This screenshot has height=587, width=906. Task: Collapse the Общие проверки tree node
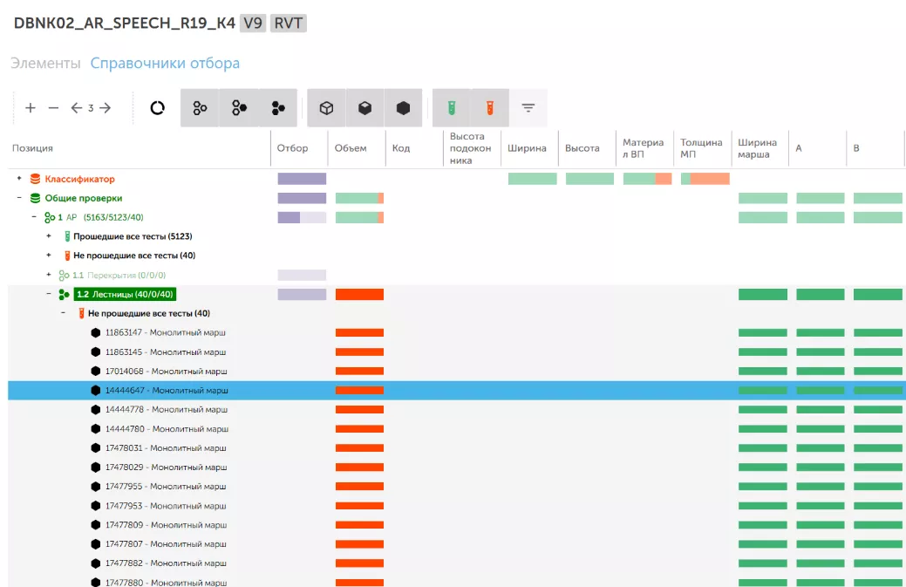click(19, 198)
